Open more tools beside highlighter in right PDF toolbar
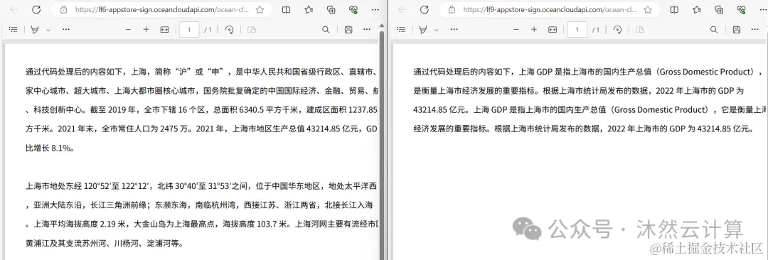Viewport: 768px width, 260px height. pyautogui.click(x=454, y=30)
